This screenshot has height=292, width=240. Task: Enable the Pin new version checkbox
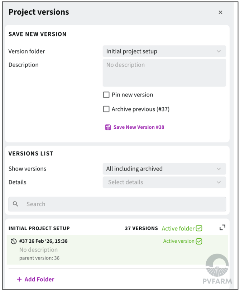(x=106, y=95)
